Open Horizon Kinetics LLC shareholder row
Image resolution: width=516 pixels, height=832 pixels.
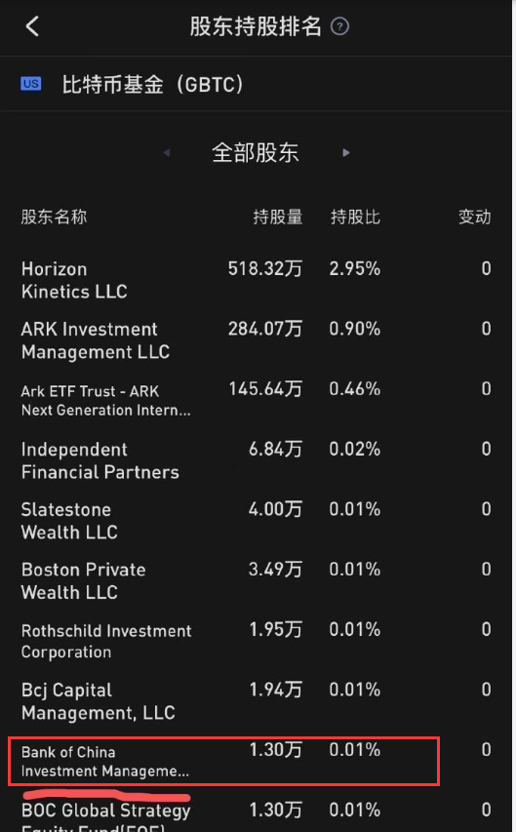257,280
